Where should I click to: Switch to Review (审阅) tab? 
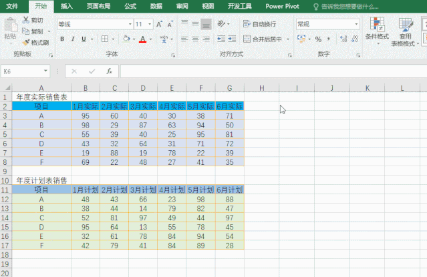(182, 6)
